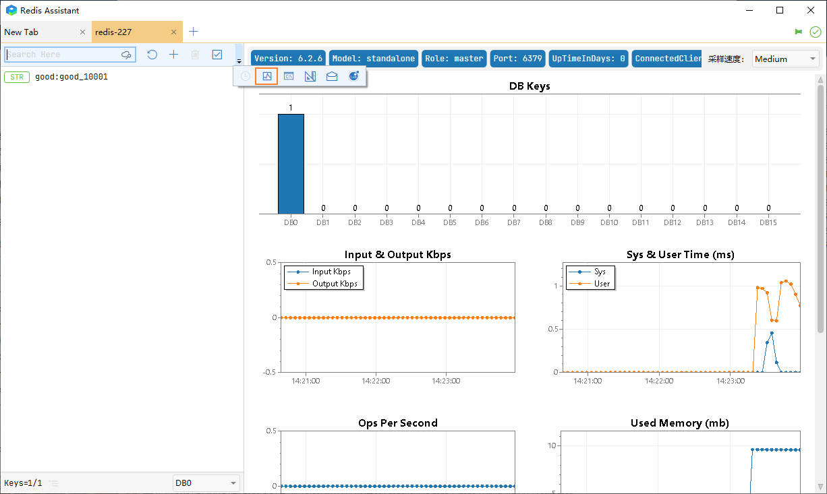Click the green connection status check icon
The height and width of the screenshot is (494, 827).
pos(815,32)
